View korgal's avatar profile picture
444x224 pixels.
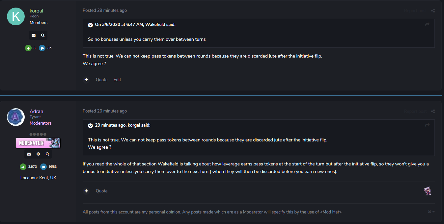[x=16, y=16]
